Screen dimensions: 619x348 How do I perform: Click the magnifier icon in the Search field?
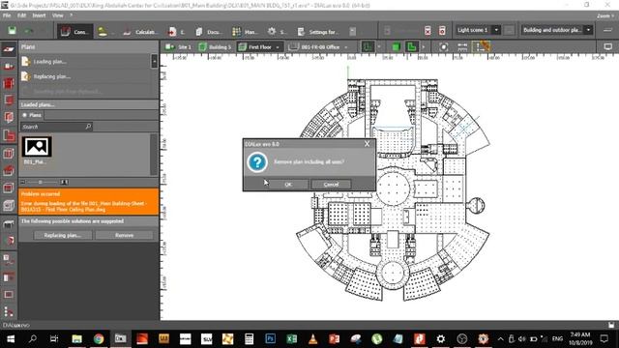[88, 127]
